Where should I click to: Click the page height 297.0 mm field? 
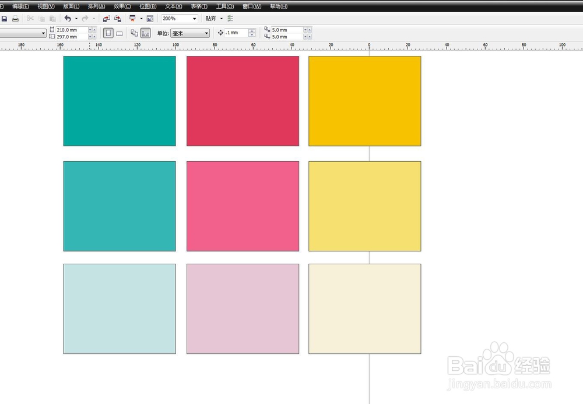tap(71, 37)
